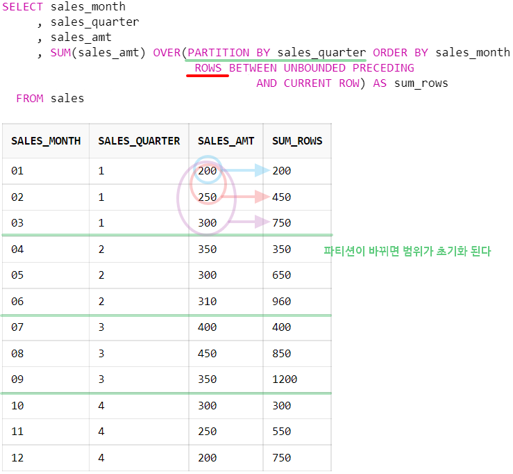
Task: Click the BETWEEN keyword
Action: click(x=253, y=68)
